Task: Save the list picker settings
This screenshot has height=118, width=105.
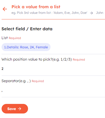Action: pyautogui.click(x=15, y=109)
